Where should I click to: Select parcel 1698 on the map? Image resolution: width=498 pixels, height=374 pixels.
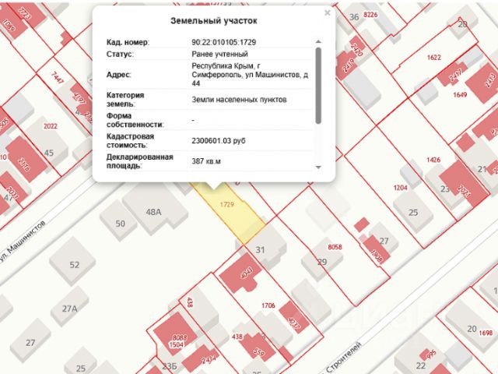click(x=486, y=333)
